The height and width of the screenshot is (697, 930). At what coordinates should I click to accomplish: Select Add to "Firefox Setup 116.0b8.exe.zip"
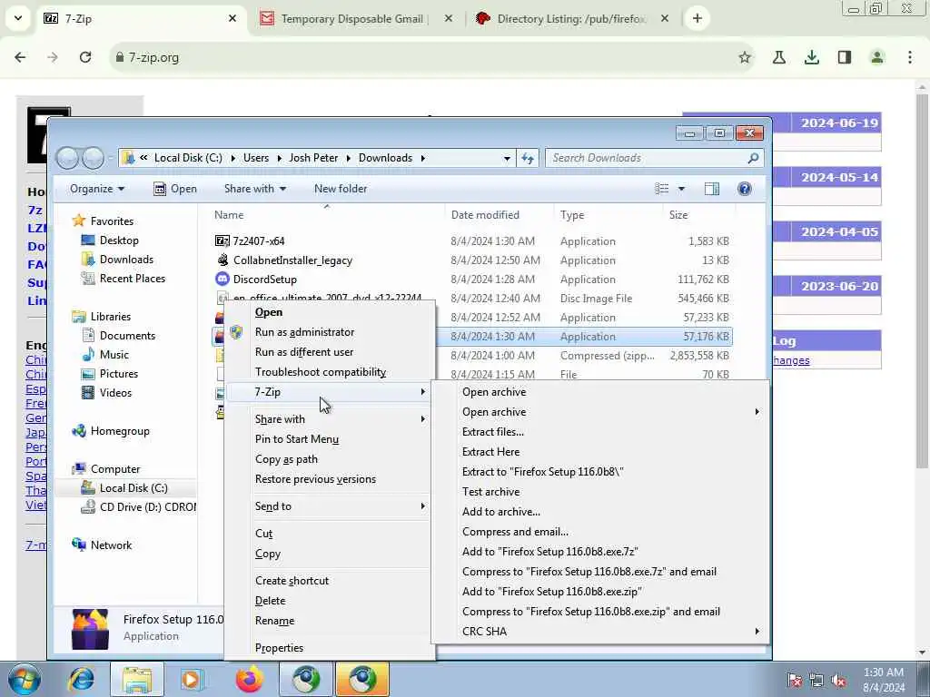point(551,592)
